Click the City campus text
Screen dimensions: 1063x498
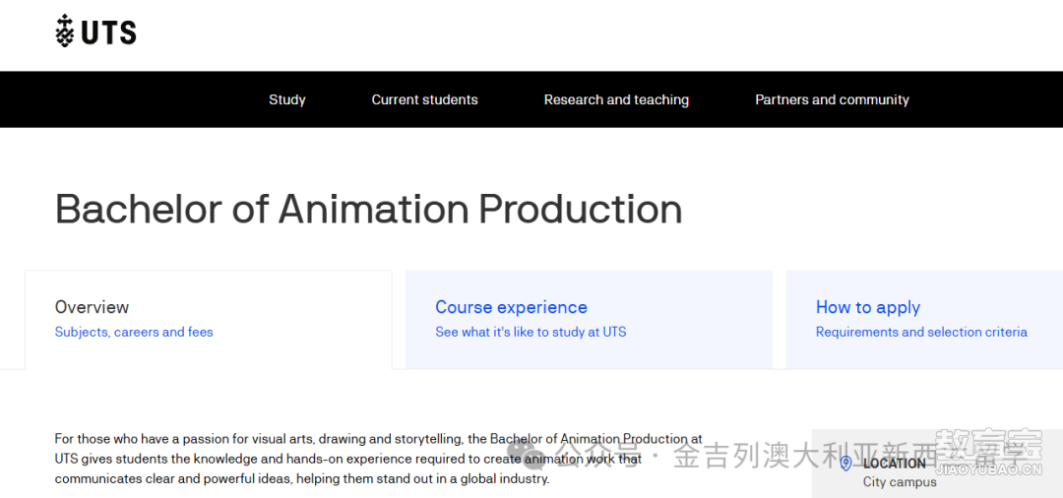tap(900, 482)
